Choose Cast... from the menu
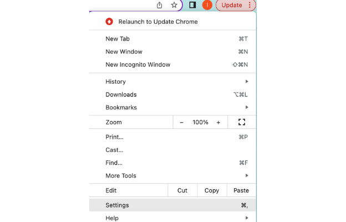346x222 pixels. click(172, 150)
